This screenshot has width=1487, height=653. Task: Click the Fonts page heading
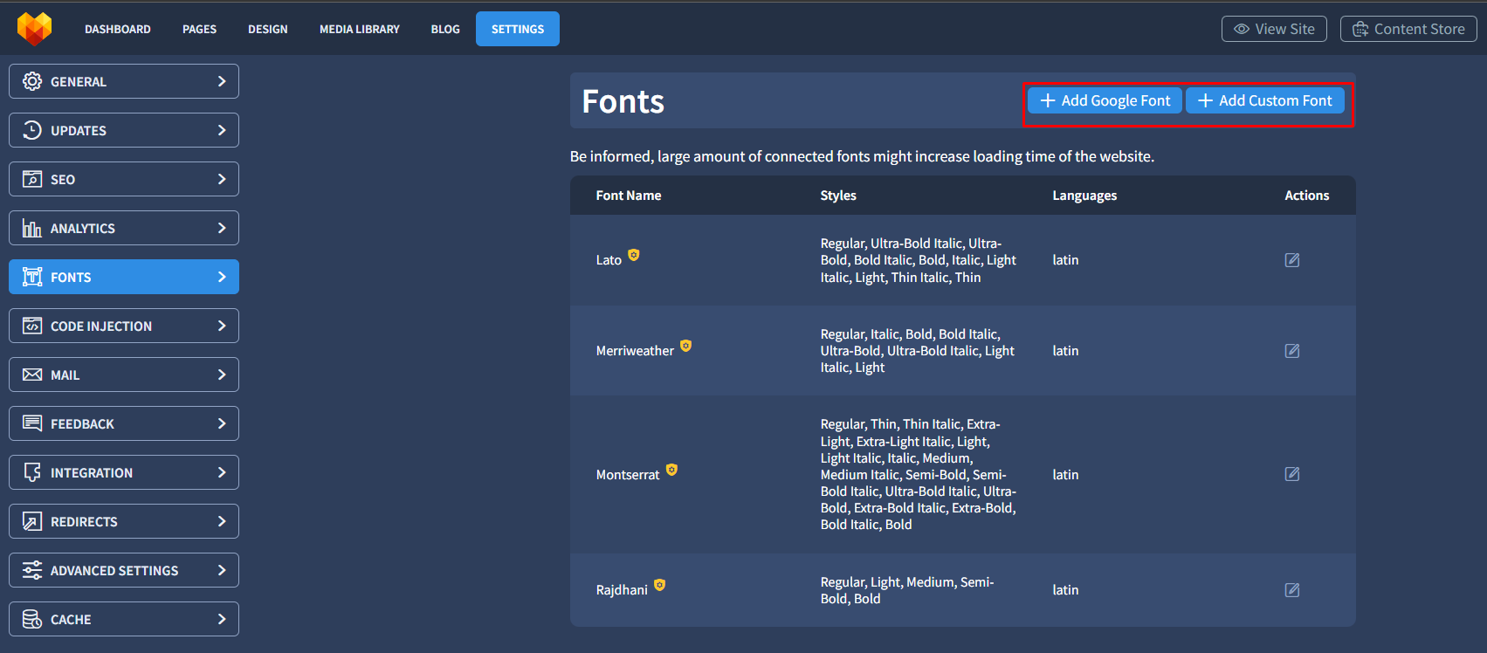pos(623,101)
